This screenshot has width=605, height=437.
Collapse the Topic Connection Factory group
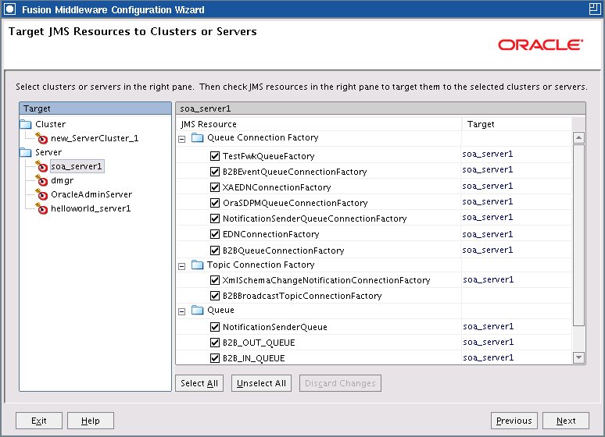click(x=182, y=266)
